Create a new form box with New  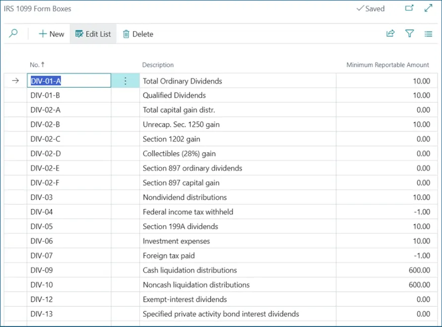52,34
